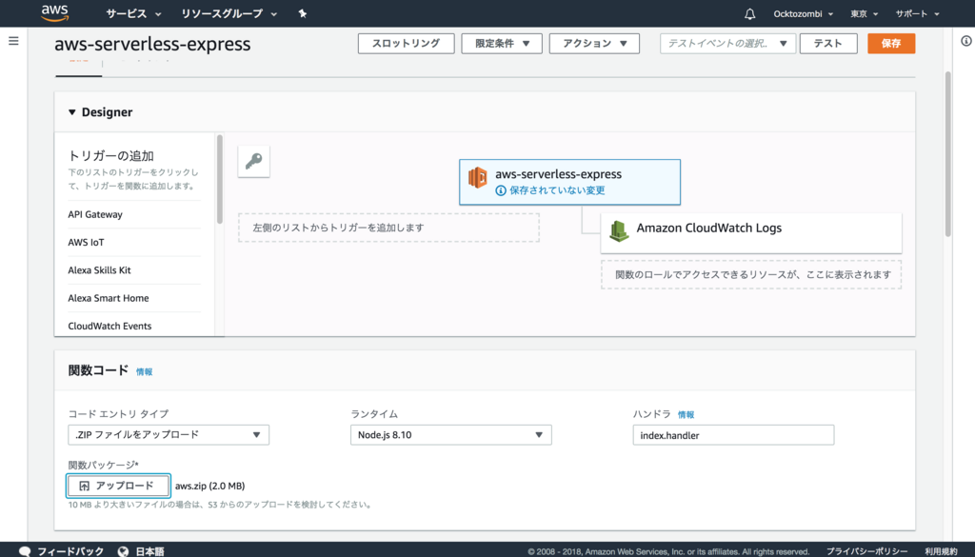The width and height of the screenshot is (975, 557).
Task: Add the AWS IoT trigger
Action: coord(86,243)
